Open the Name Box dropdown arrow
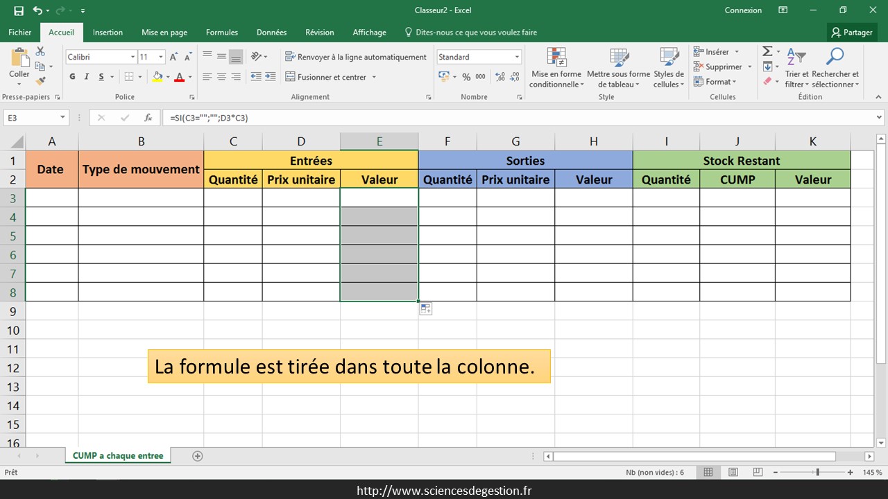 62,118
